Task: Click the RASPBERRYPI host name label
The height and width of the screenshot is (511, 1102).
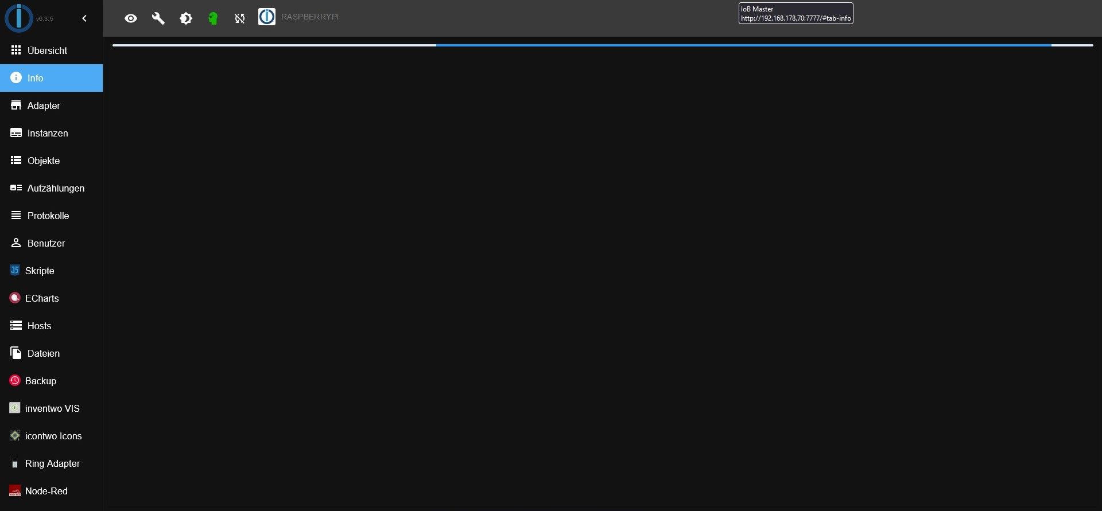Action: [310, 17]
